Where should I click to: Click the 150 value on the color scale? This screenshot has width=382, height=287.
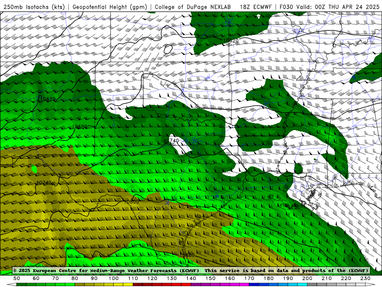coord(210,278)
